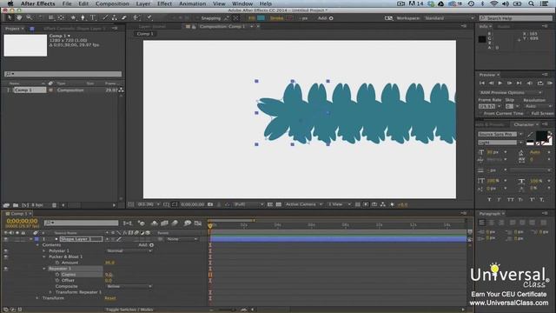Play the preview in Preview panel
The image size is (556, 313).
[500, 83]
